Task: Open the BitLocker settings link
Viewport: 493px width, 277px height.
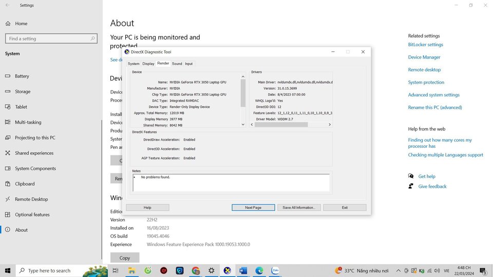Action: pyautogui.click(x=425, y=45)
